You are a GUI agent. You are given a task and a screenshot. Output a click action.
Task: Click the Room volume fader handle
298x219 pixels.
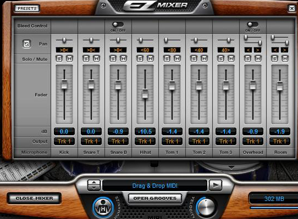(x=280, y=86)
